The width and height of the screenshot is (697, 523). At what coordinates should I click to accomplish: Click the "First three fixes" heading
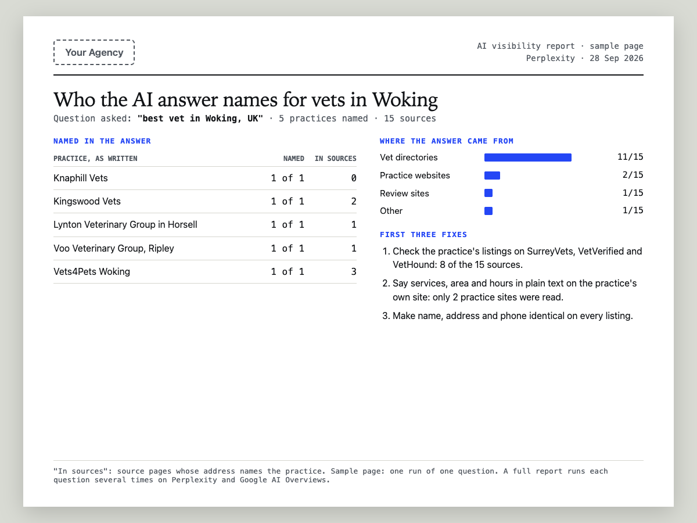pos(423,235)
